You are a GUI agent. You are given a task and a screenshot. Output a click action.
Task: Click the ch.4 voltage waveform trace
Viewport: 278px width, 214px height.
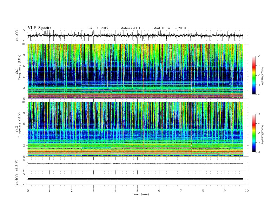click(135, 179)
